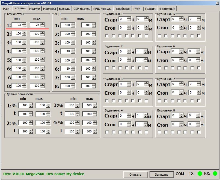This screenshot has height=180, width=220.
Task: Increase Будильник 8 Старт hours value
Action: pos(181,115)
